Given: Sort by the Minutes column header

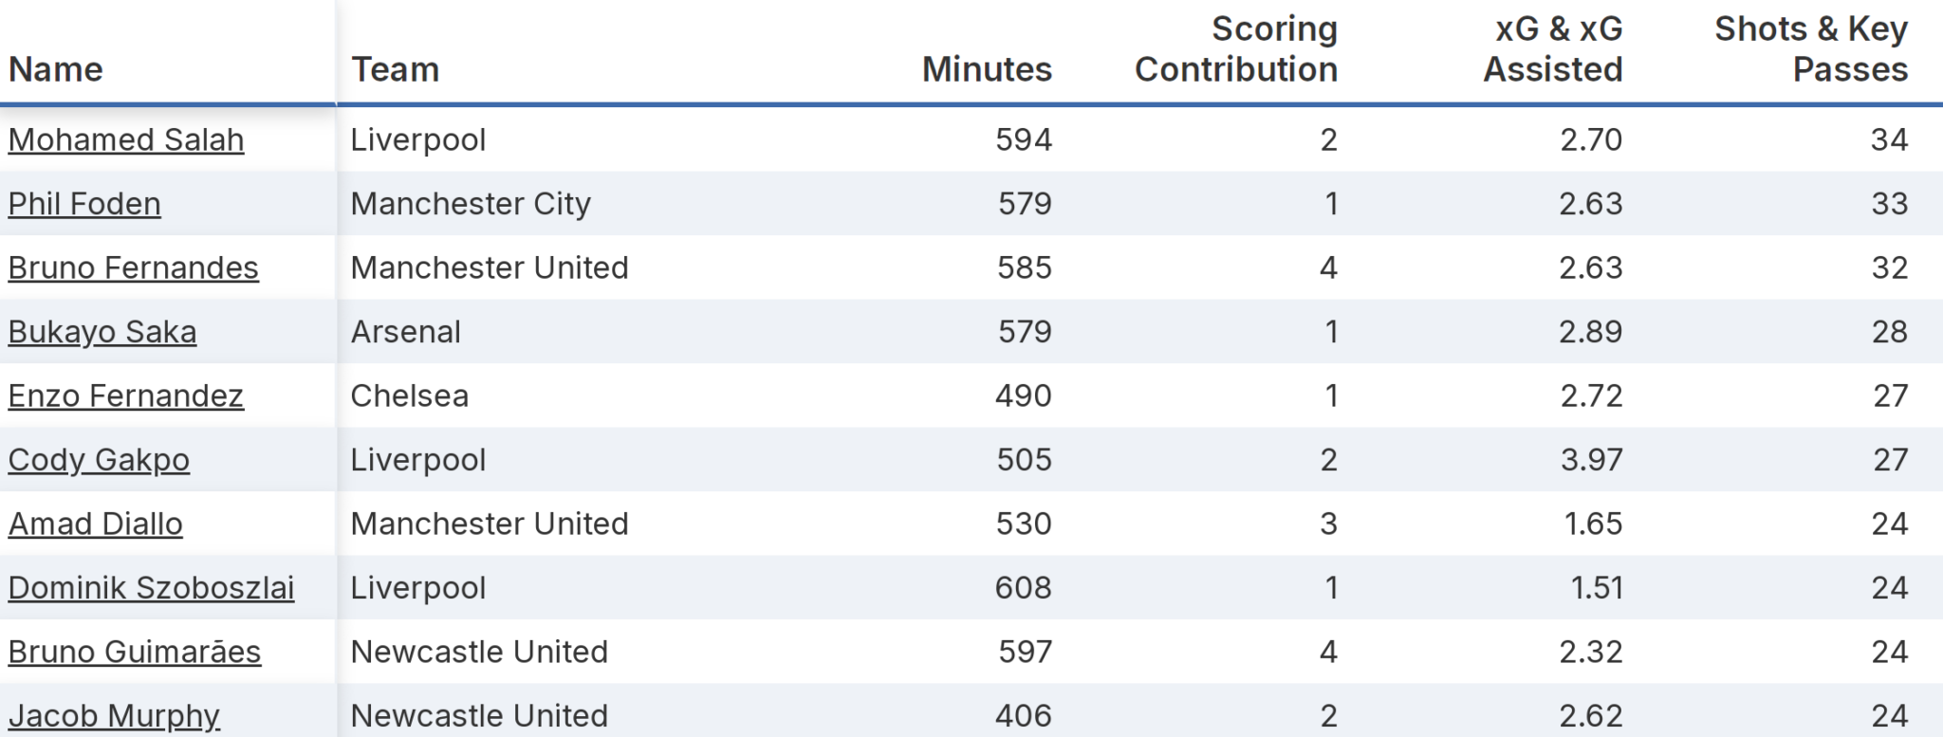Looking at the screenshot, I should point(987,69).
